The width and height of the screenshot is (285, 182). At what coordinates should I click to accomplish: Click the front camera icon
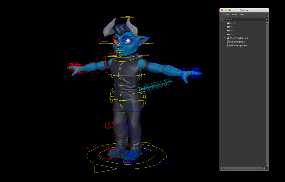(x=228, y=31)
